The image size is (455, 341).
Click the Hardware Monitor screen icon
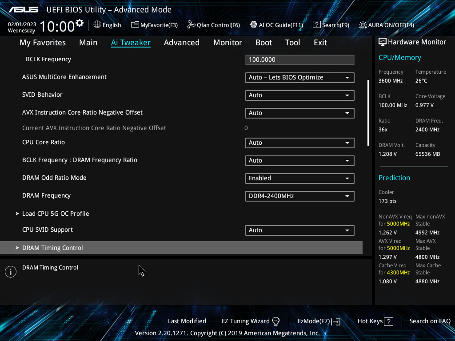[x=383, y=42]
